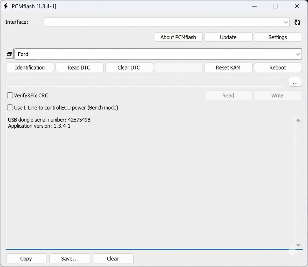This screenshot has height=267, width=308.
Task: Click the disabled Write button
Action: [278, 95]
